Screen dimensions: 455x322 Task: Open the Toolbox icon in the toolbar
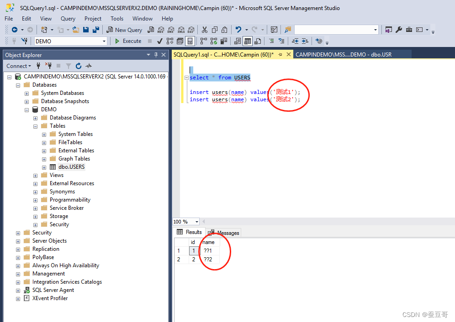[409, 30]
